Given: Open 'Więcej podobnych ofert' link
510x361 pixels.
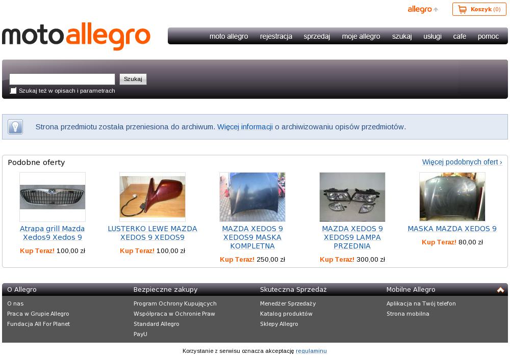Looking at the screenshot, I should (462, 162).
